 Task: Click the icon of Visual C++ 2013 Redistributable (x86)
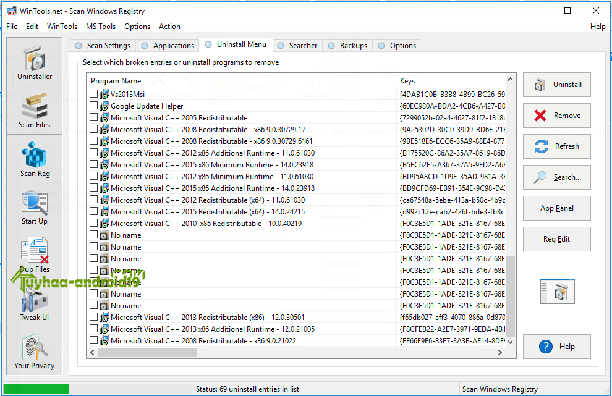pos(104,317)
